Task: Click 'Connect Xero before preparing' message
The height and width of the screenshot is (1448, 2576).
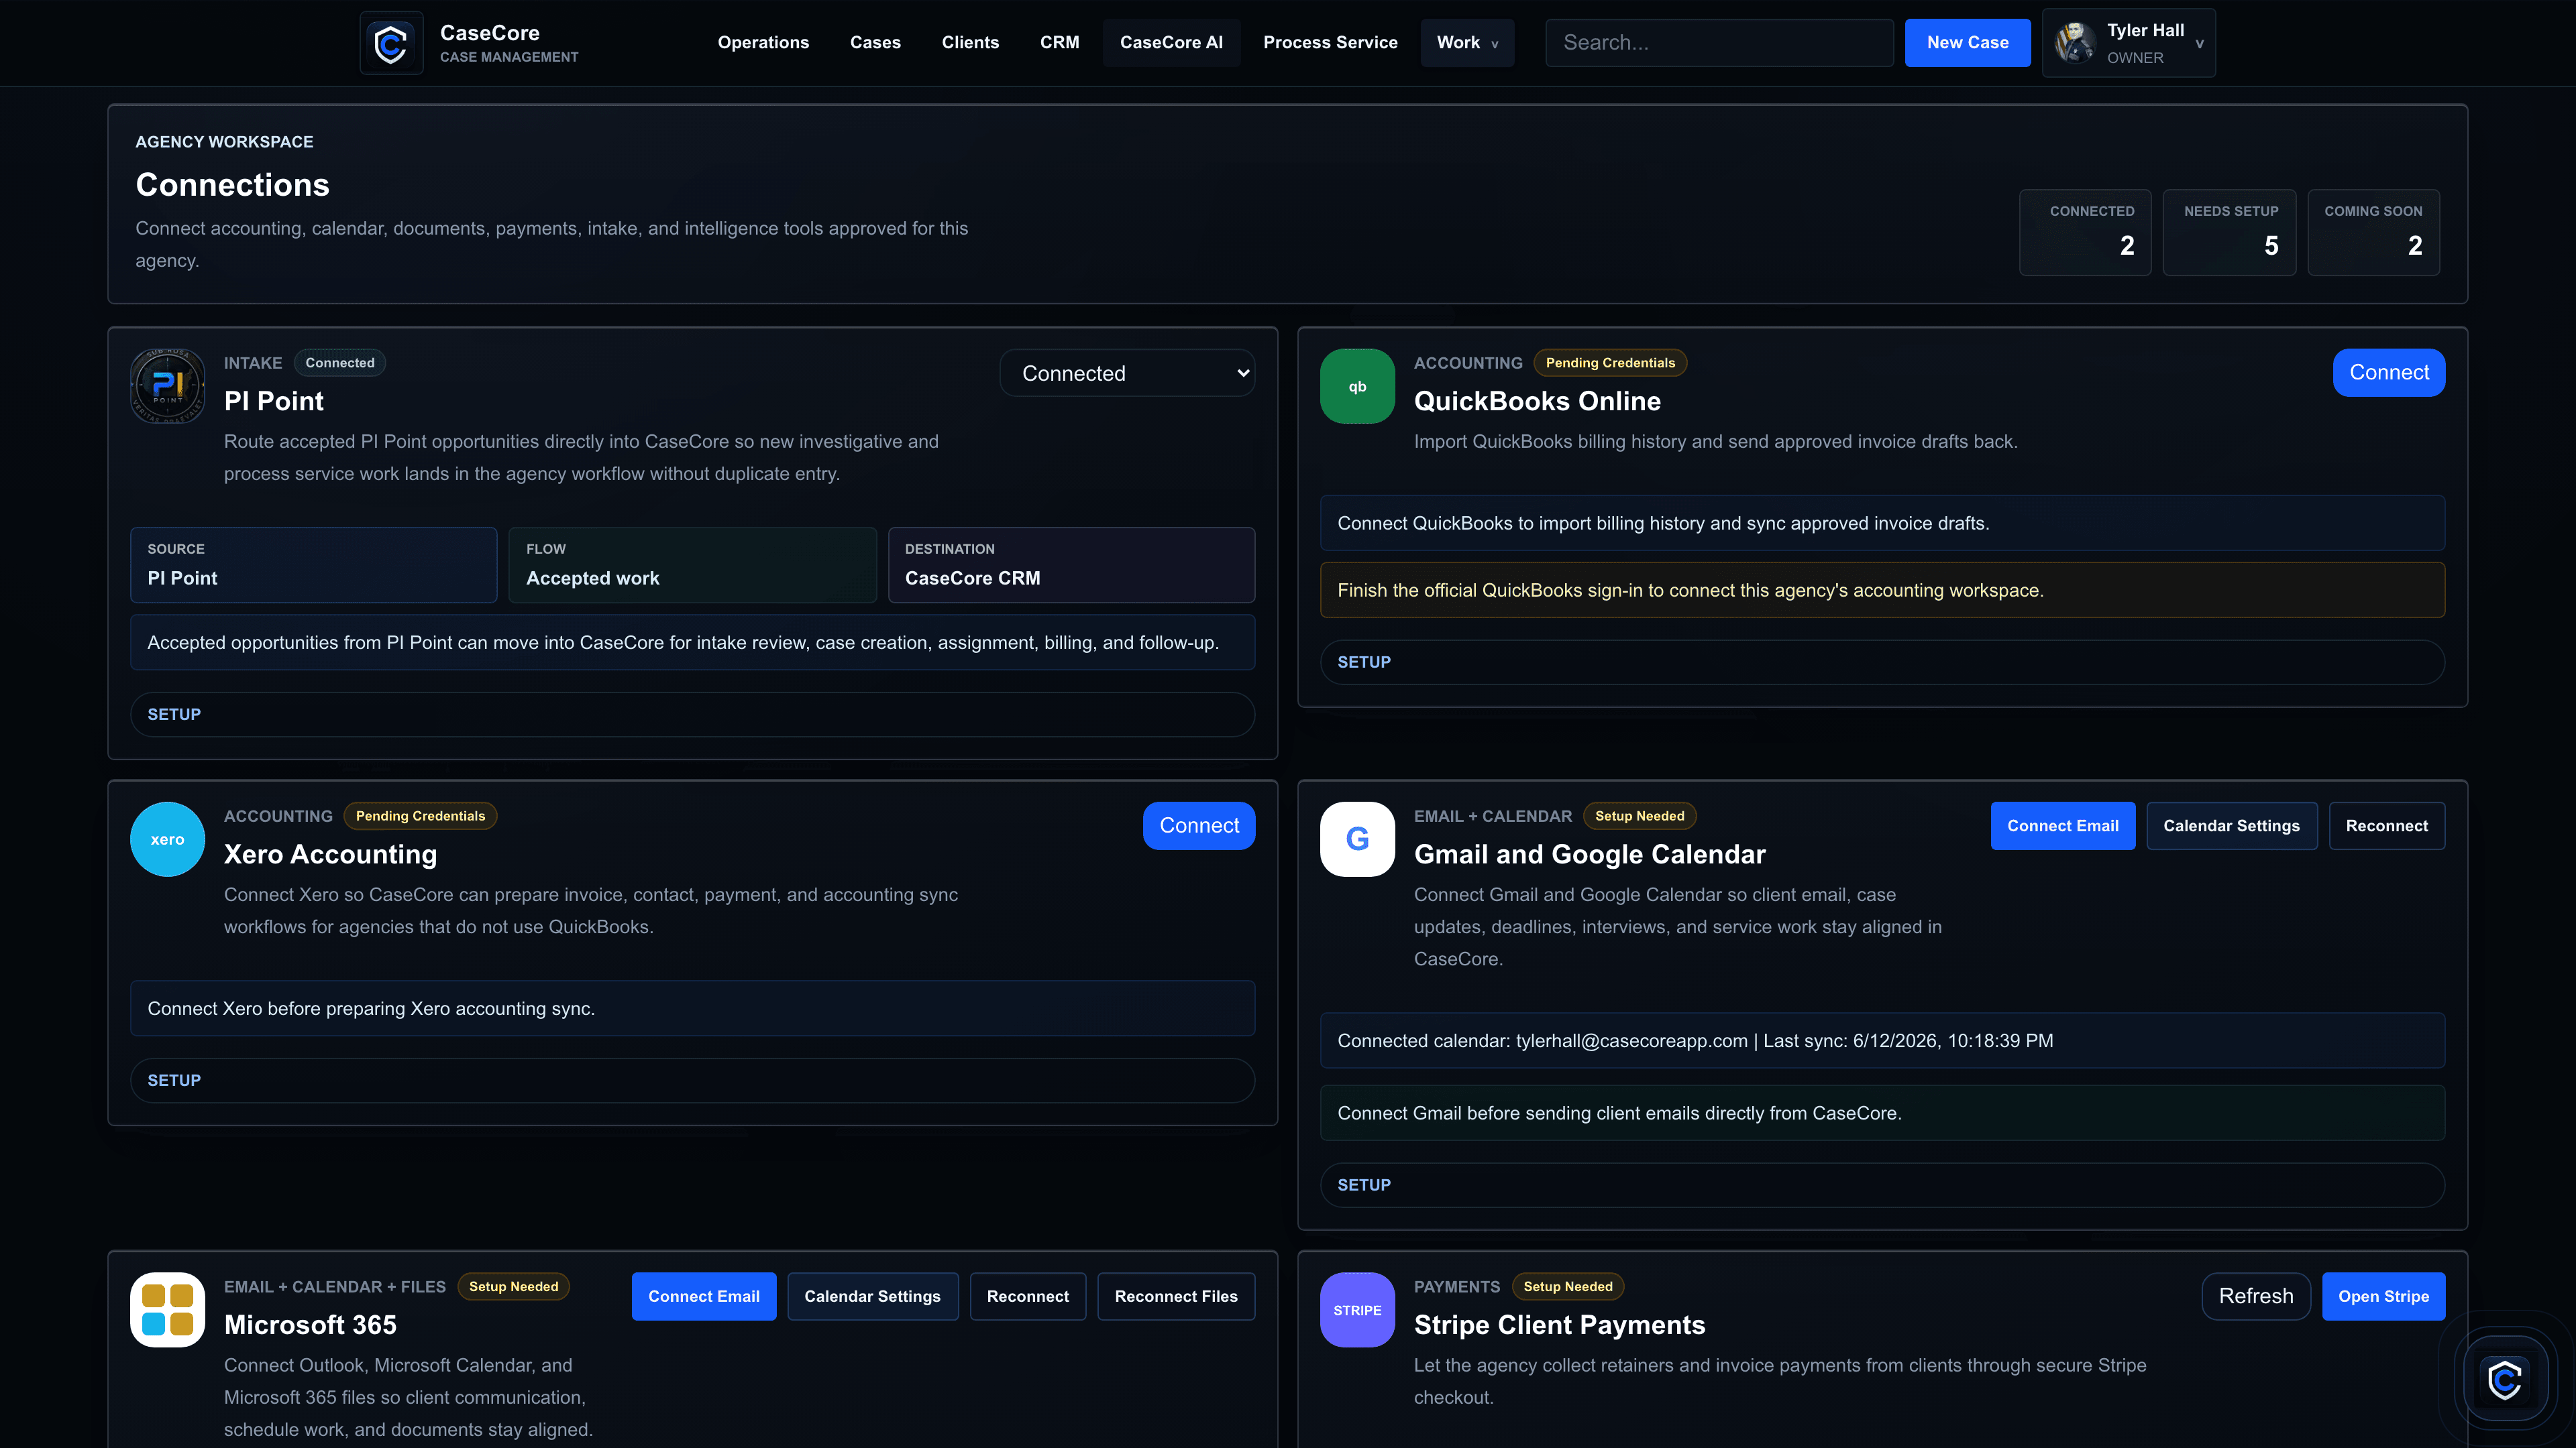Action: (x=692, y=1008)
